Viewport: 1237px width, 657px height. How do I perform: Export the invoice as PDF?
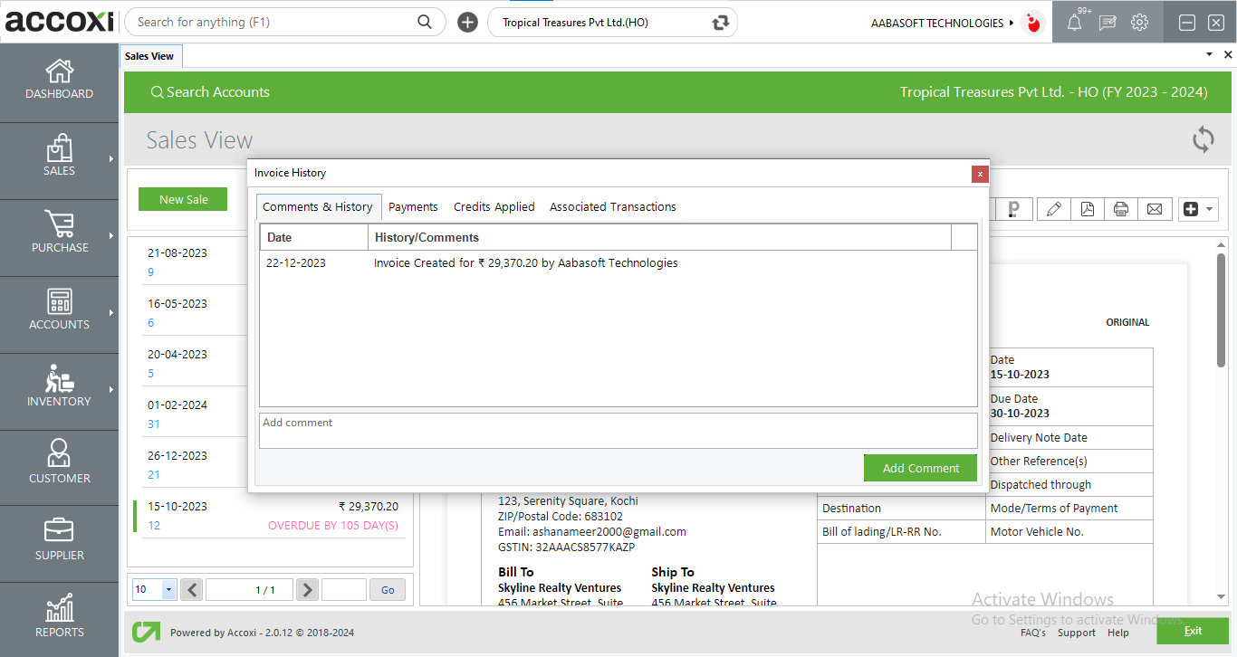tap(1087, 209)
